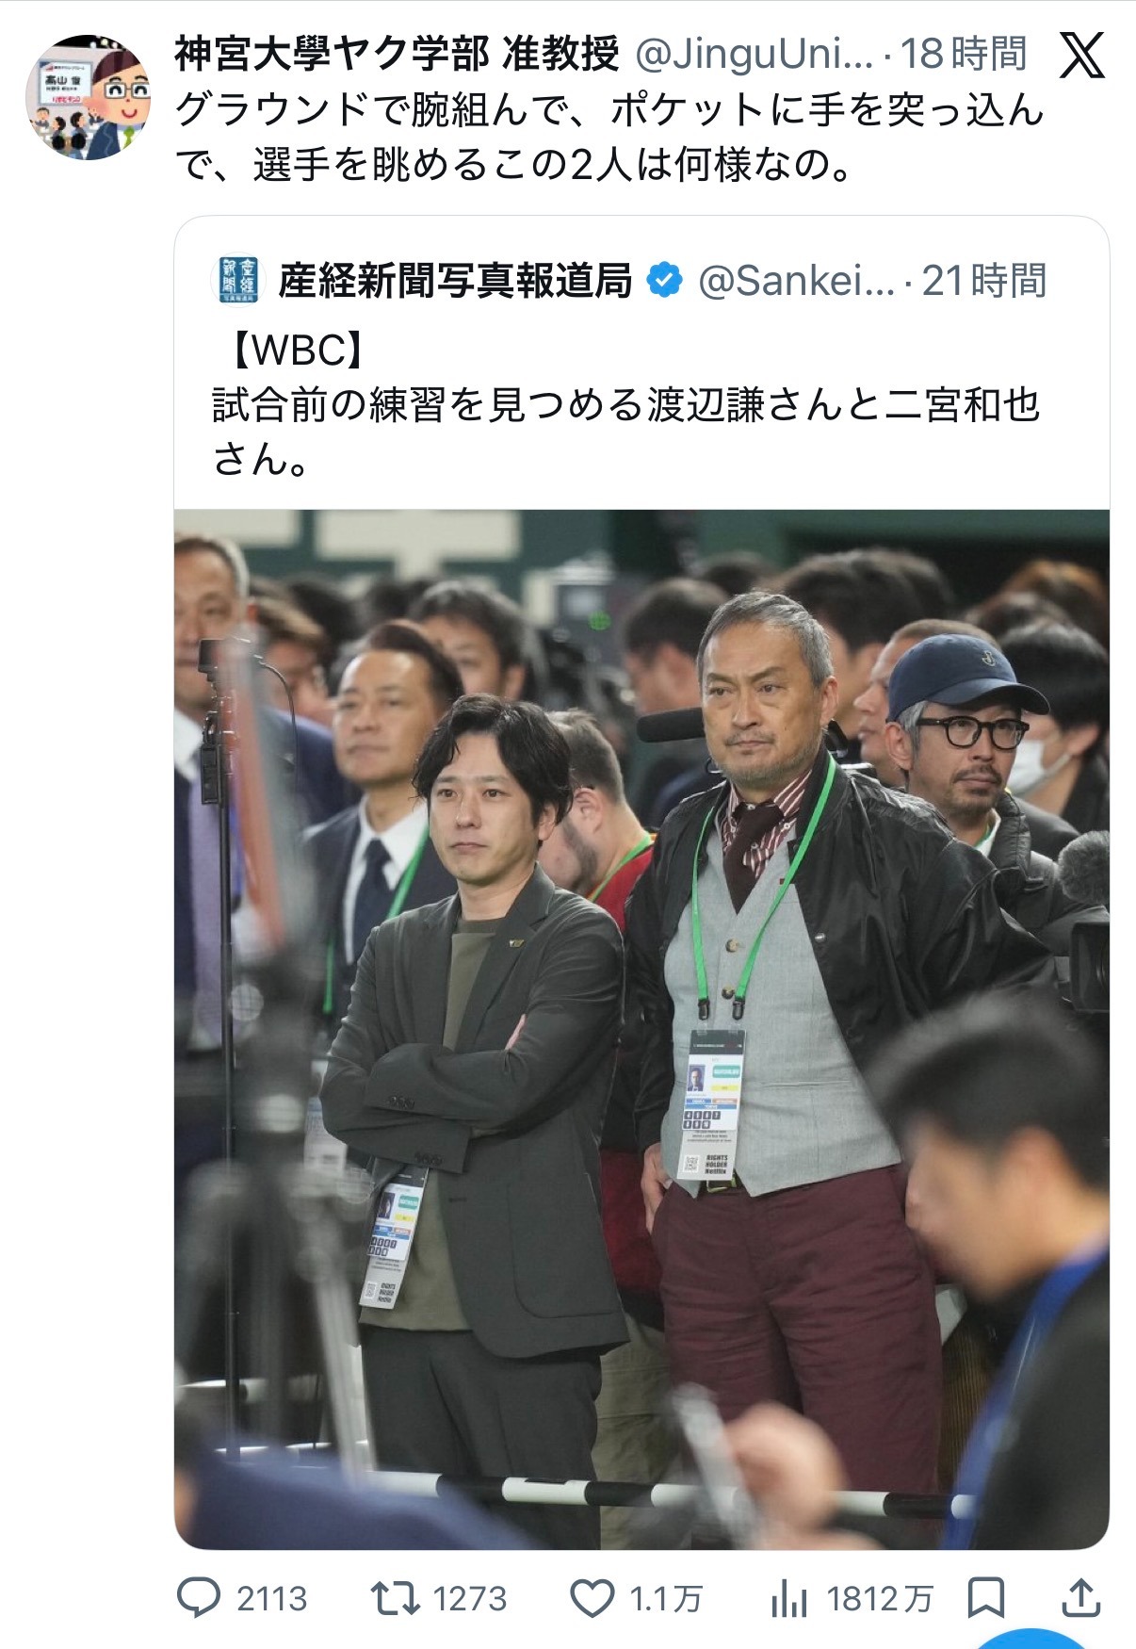This screenshot has width=1136, height=1649.
Task: Open the reply comment bubble icon
Action: coord(199,1598)
